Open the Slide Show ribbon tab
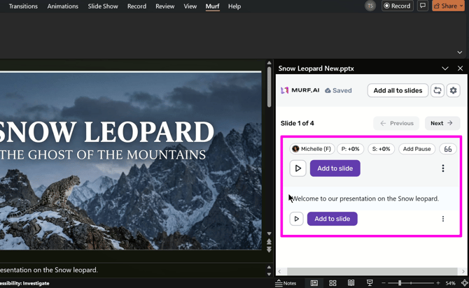469x288 pixels. pyautogui.click(x=103, y=6)
